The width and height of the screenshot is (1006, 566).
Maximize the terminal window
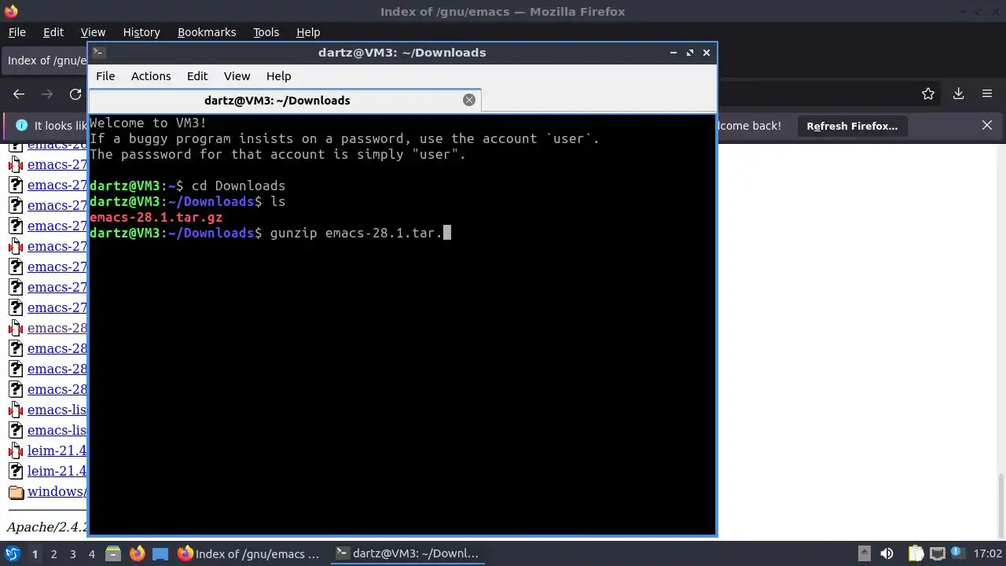(690, 53)
